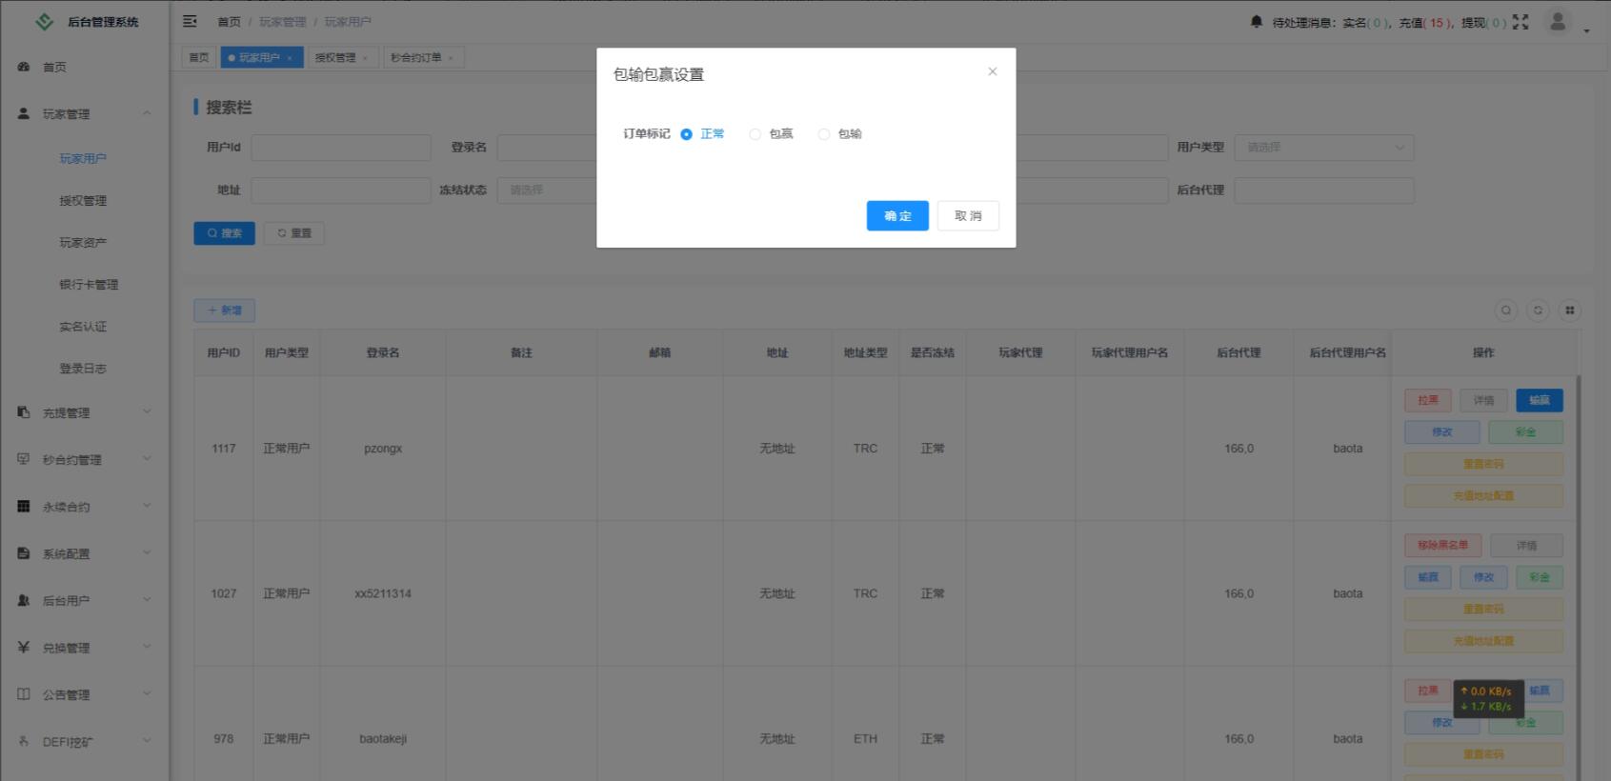Click the 用户Id input field

click(340, 148)
